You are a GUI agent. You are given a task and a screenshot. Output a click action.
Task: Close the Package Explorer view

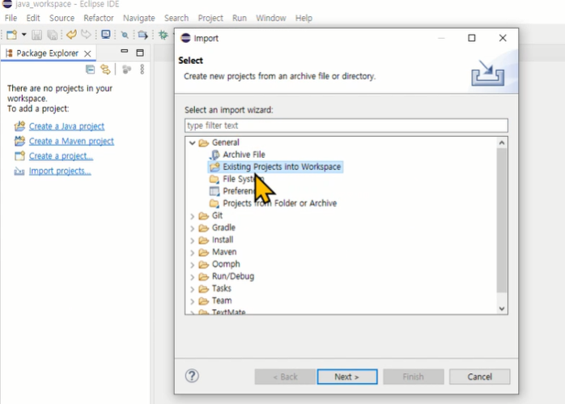coord(87,53)
